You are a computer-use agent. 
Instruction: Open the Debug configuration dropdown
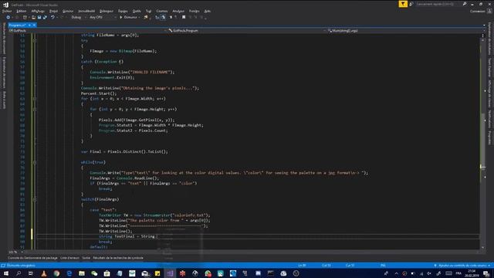[x=78, y=17]
